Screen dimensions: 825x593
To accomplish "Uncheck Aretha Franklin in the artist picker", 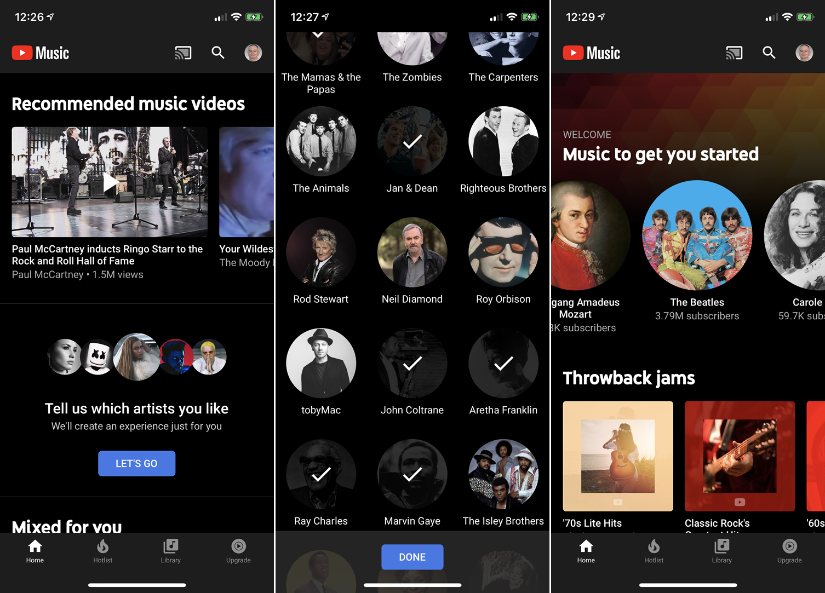I will 503,364.
